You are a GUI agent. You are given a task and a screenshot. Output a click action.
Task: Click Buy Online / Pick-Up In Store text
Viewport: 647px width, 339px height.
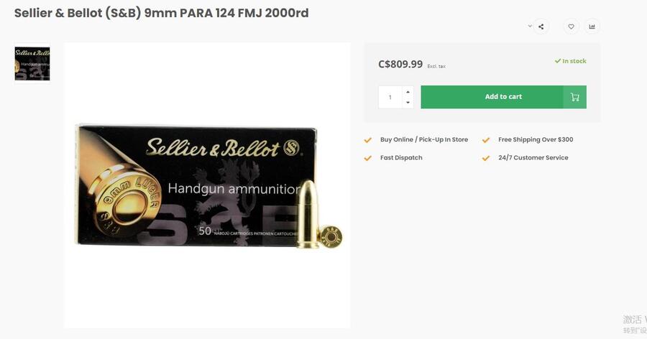(x=423, y=139)
